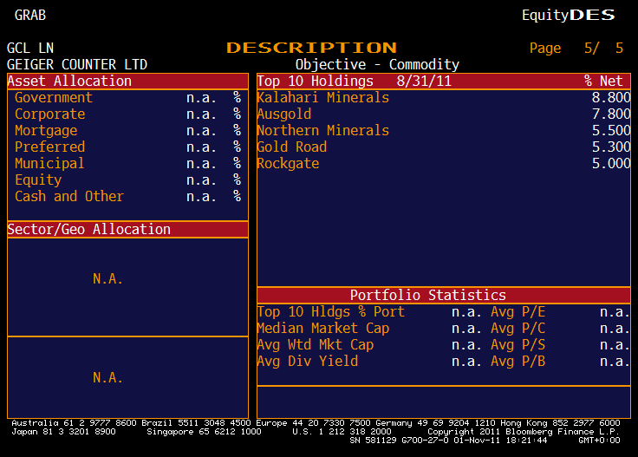Screen dimensions: 638x457
Task: Click the DESCRIPTION title
Action: 311,48
